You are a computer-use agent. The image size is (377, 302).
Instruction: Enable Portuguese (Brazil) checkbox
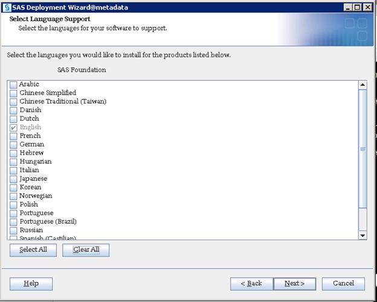coord(13,222)
